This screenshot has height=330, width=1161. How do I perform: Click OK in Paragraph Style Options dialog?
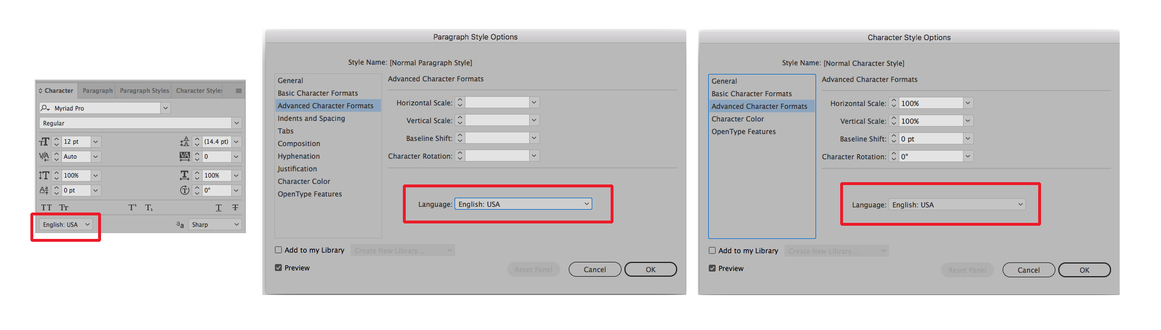pos(650,269)
